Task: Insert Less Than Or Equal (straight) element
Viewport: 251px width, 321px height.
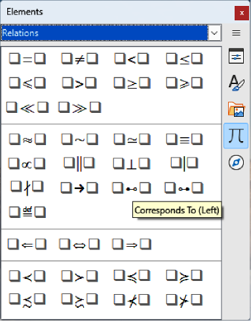Action: pos(184,59)
